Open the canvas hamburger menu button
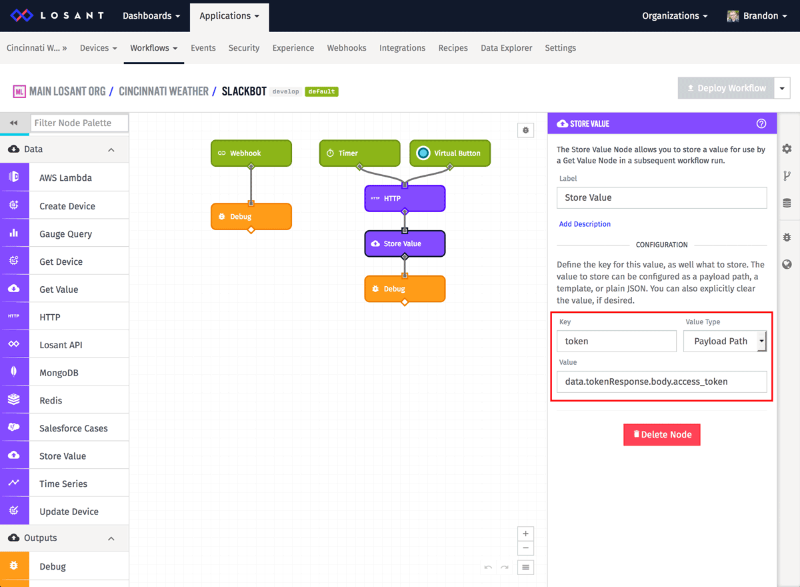Image resolution: width=800 pixels, height=587 pixels. pos(526,568)
